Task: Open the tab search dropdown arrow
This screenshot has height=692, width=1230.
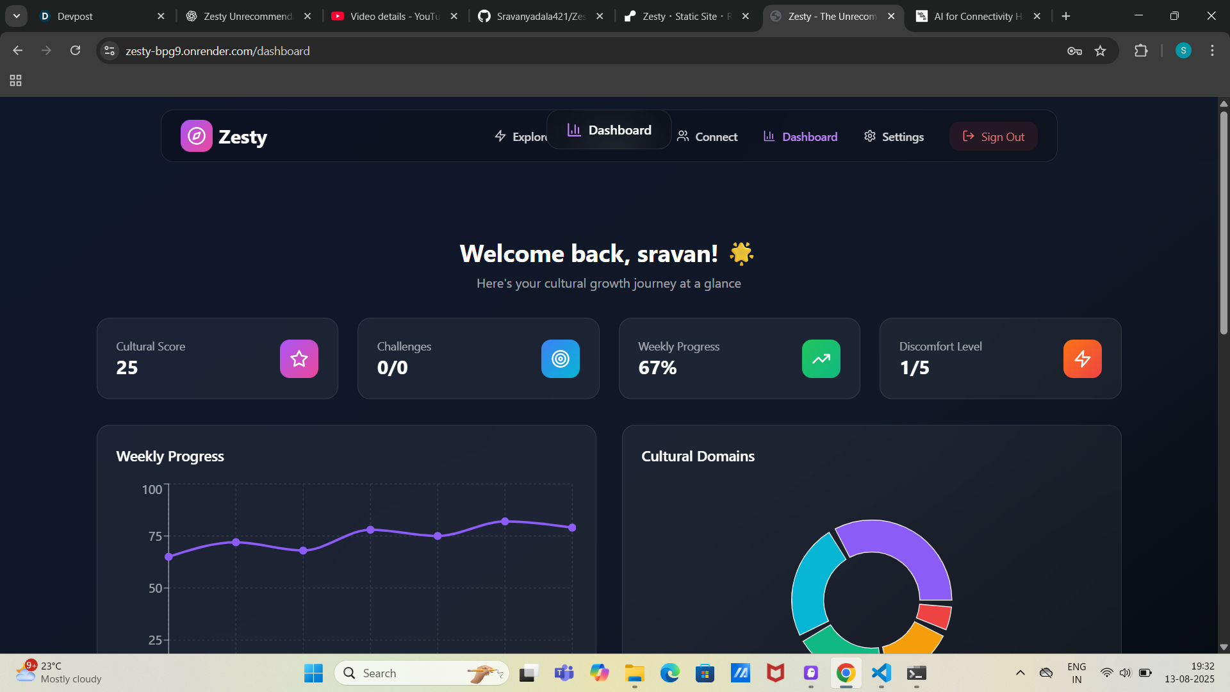Action: 17,16
